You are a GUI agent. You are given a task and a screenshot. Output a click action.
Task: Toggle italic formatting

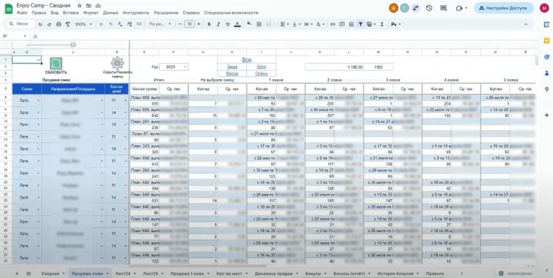pos(218,24)
